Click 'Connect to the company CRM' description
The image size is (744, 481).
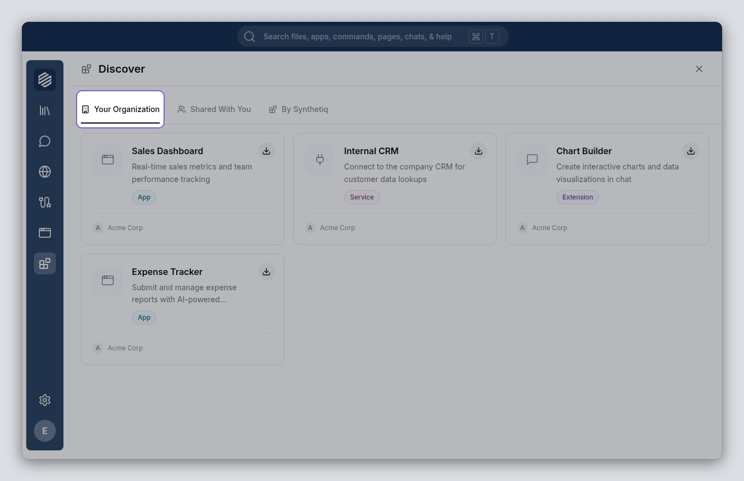(404, 173)
